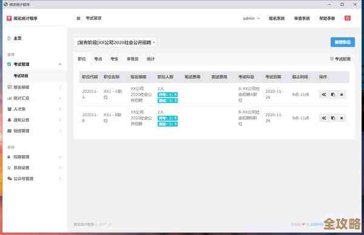Click the lock icon for 权限管理

coord(9,157)
